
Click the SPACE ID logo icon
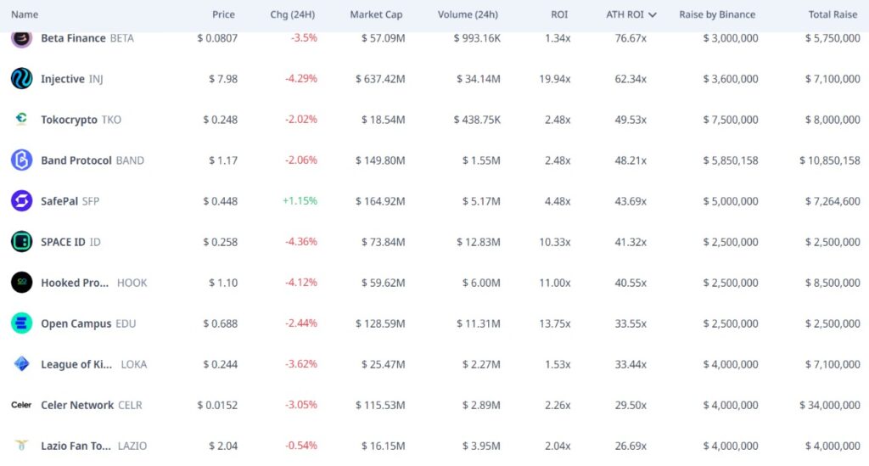pyautogui.click(x=21, y=242)
